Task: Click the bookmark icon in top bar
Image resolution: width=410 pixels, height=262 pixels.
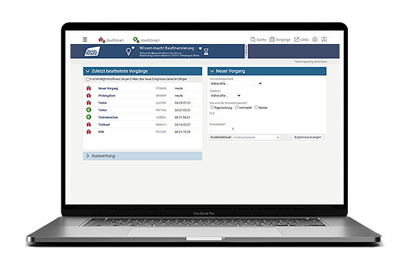Action: click(324, 39)
